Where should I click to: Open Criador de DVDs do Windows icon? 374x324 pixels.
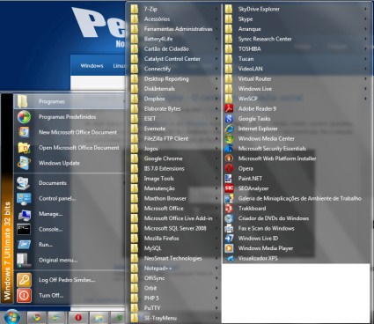tap(229, 218)
